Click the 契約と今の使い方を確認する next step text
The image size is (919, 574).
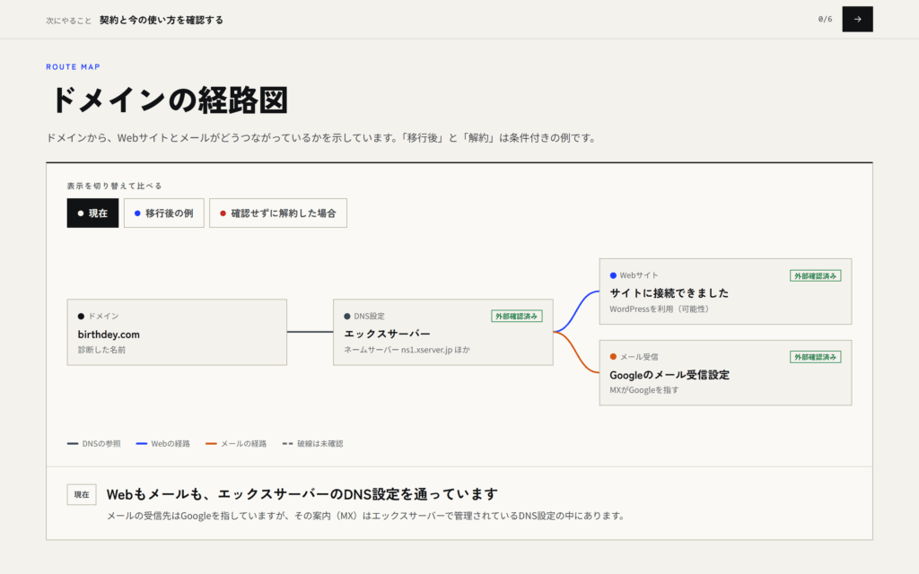[x=162, y=20]
